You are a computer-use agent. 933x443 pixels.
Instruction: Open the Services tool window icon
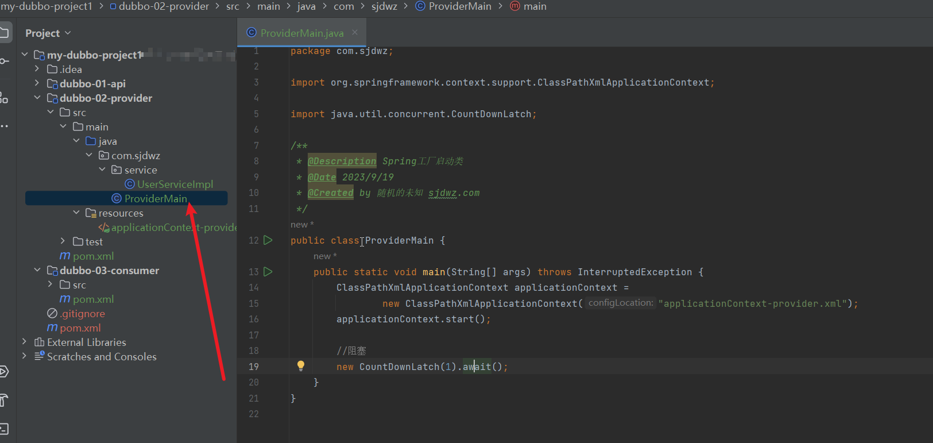point(4,372)
